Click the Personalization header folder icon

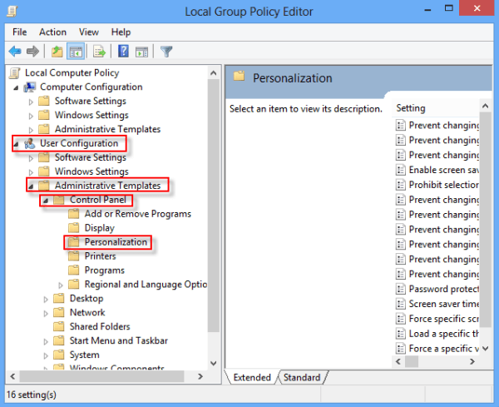(239, 77)
